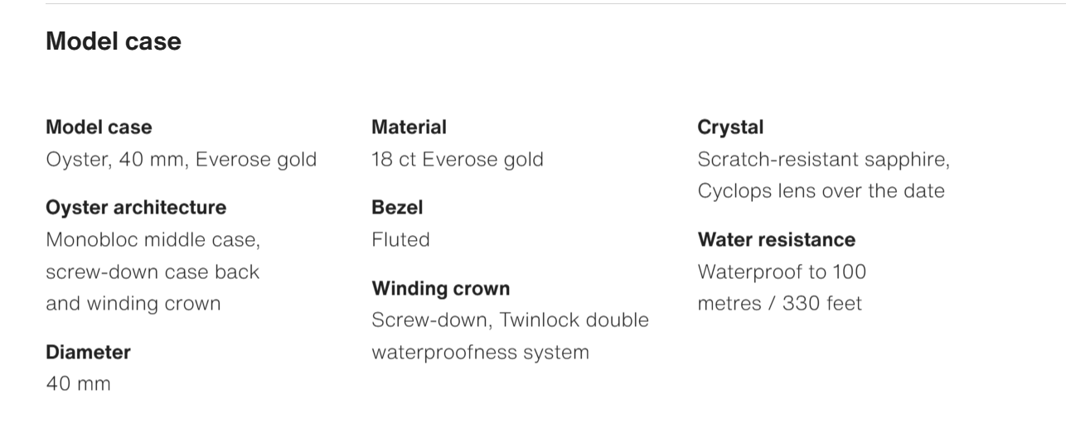This screenshot has height=423, width=1066.
Task: Click '18 ct Everose gold' value
Action: (458, 159)
